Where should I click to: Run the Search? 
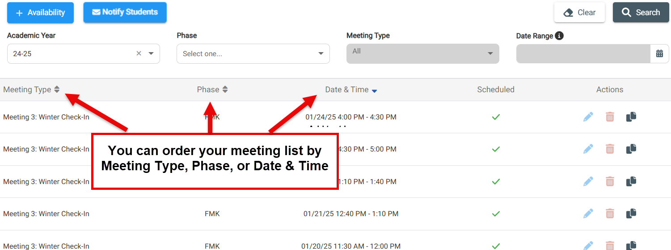pos(641,12)
